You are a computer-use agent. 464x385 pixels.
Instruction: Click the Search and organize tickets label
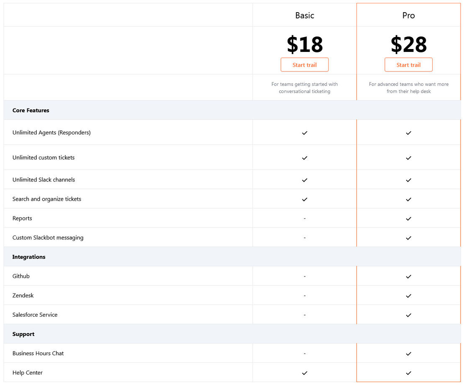47,199
